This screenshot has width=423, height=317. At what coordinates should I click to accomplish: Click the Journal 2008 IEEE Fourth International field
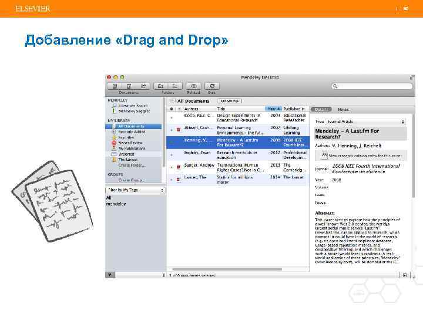click(367, 168)
